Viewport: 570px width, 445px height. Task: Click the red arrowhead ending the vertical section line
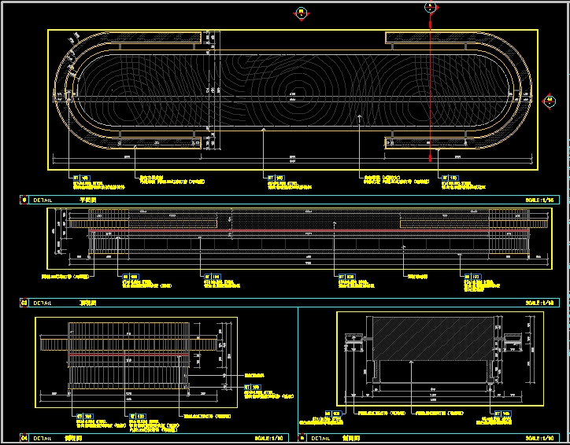click(430, 159)
